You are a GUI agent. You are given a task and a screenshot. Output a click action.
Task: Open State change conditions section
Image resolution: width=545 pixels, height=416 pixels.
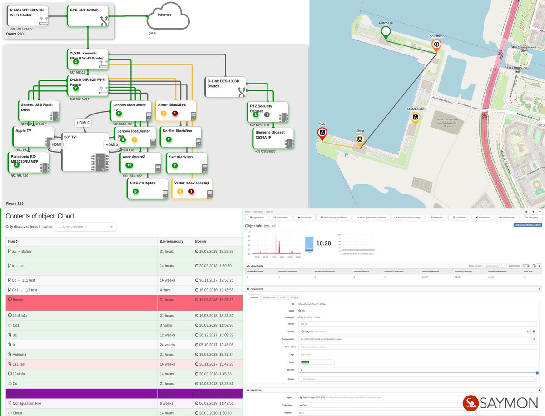(x=333, y=218)
